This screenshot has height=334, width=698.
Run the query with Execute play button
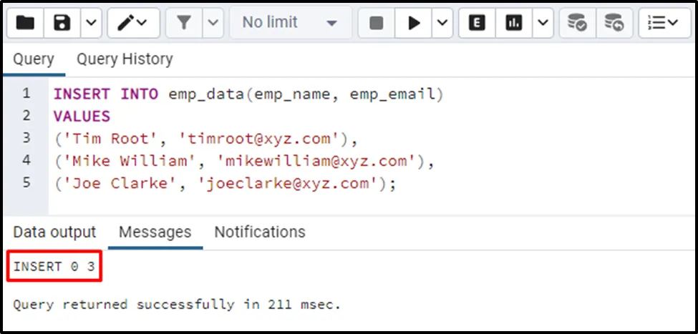pyautogui.click(x=414, y=23)
